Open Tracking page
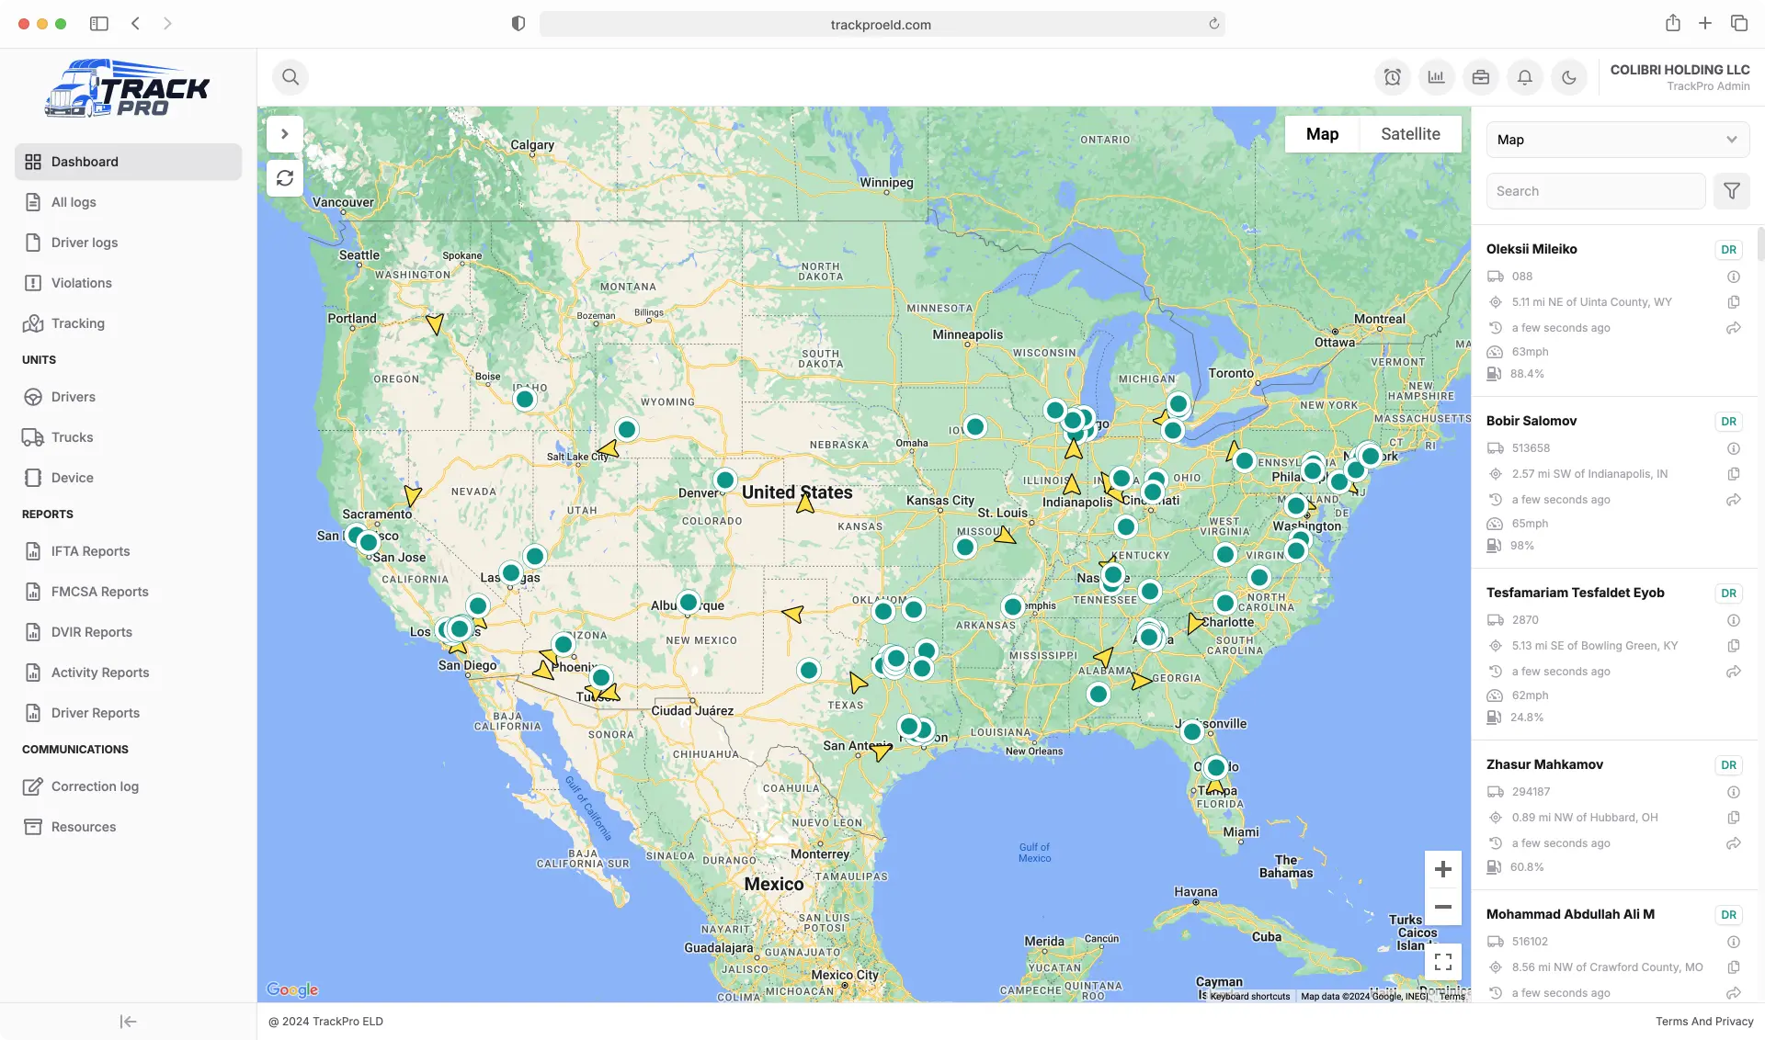1765x1040 pixels. (128, 323)
